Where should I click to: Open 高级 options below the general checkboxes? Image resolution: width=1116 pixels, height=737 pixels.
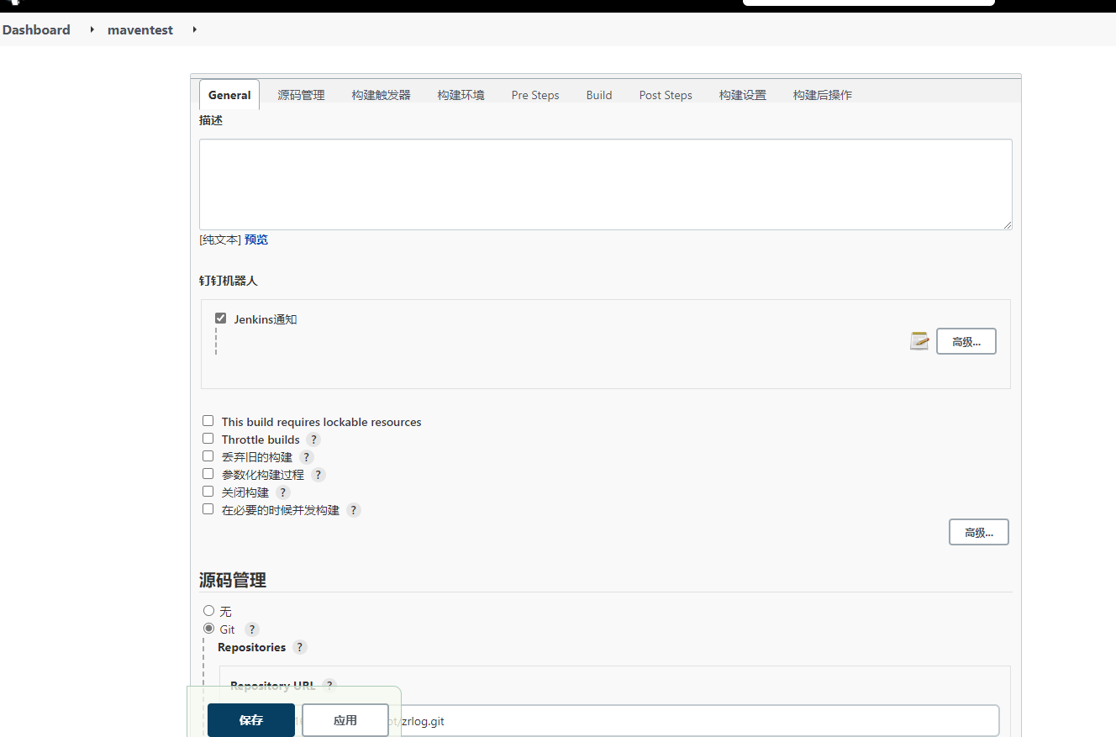click(x=978, y=532)
